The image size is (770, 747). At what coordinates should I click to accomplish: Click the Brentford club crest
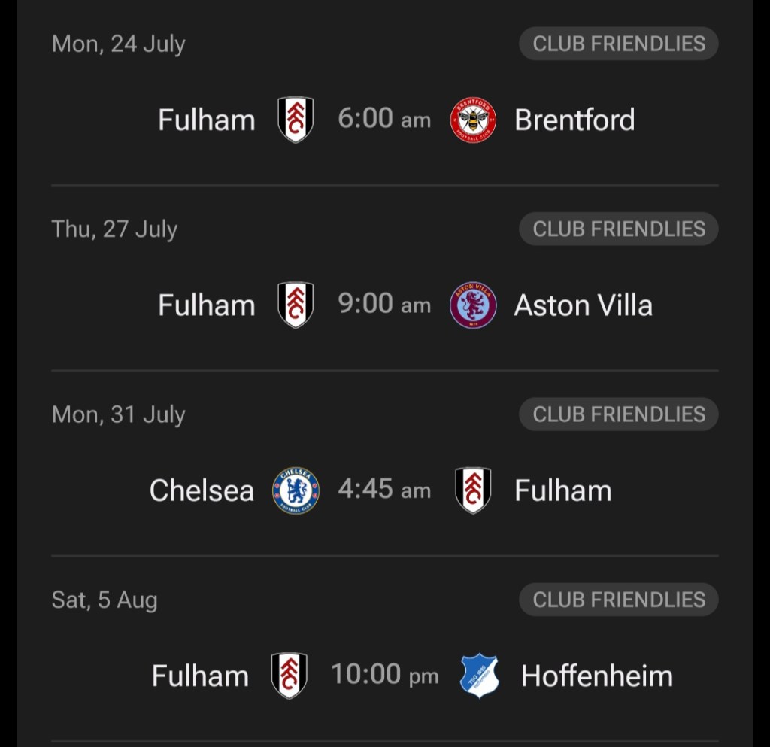tap(473, 120)
